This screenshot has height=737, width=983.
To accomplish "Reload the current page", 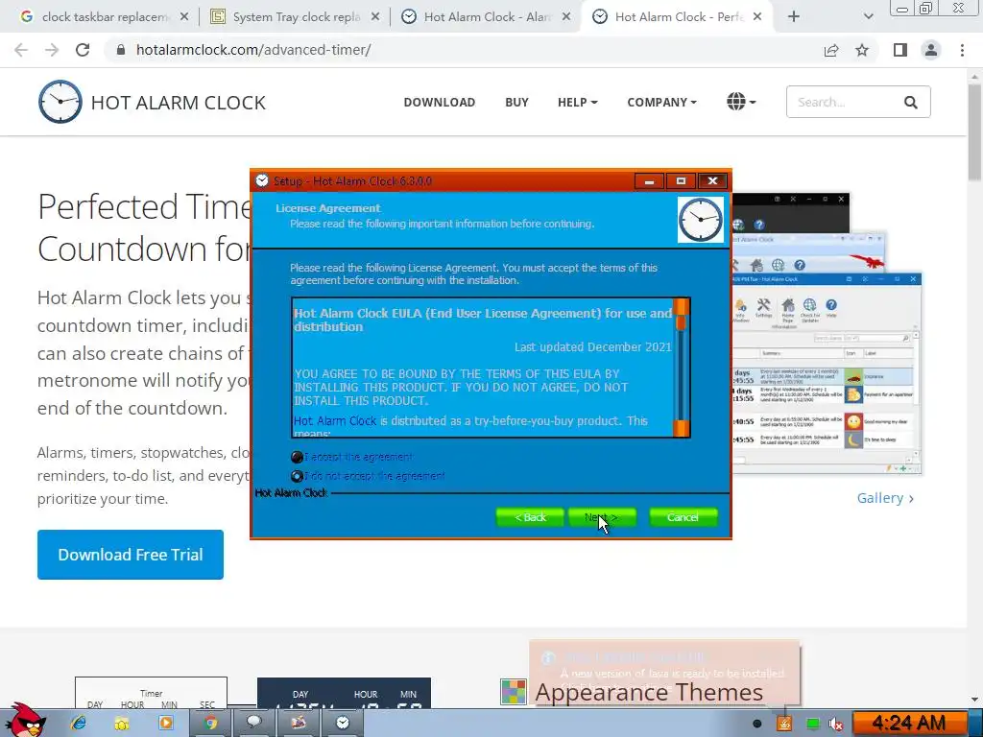I will click(83, 50).
